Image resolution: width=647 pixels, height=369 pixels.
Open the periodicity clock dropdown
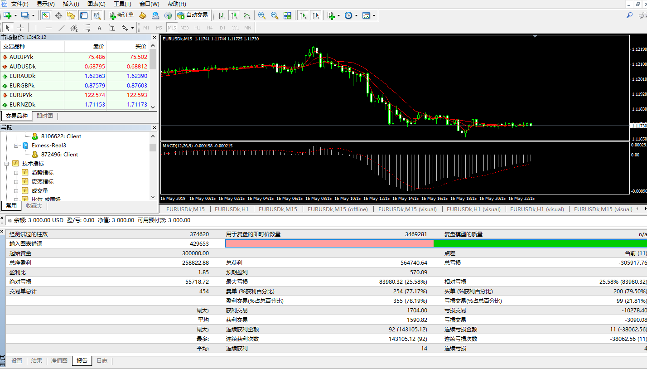coord(351,15)
